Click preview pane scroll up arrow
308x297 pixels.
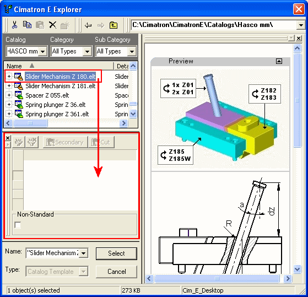pyautogui.click(x=297, y=48)
